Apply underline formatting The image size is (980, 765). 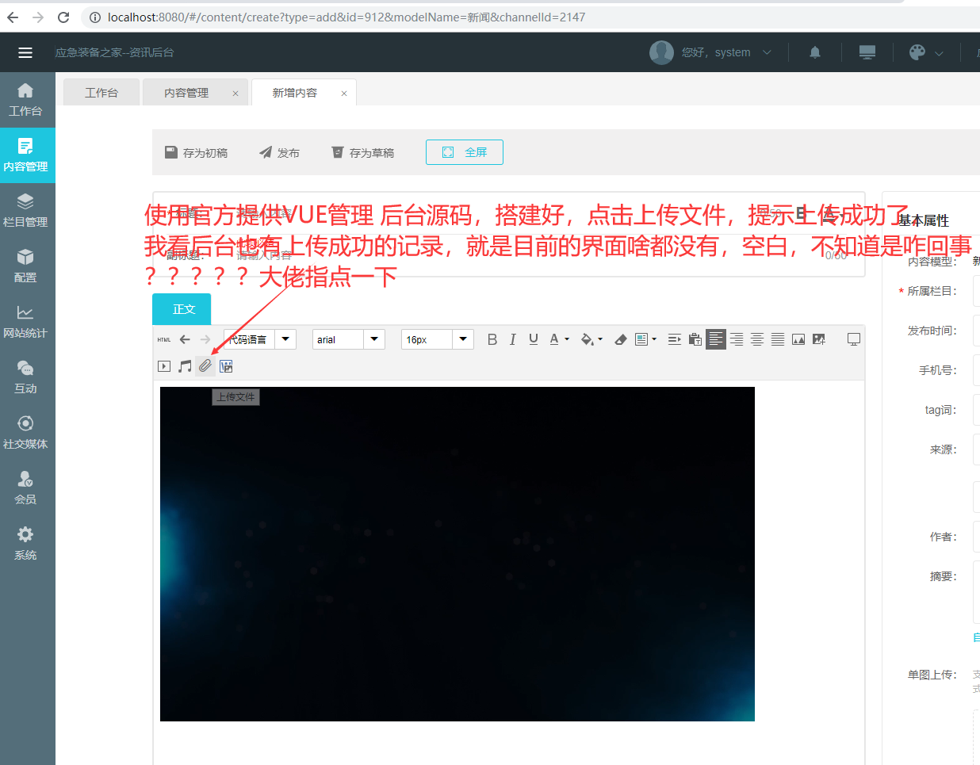534,339
